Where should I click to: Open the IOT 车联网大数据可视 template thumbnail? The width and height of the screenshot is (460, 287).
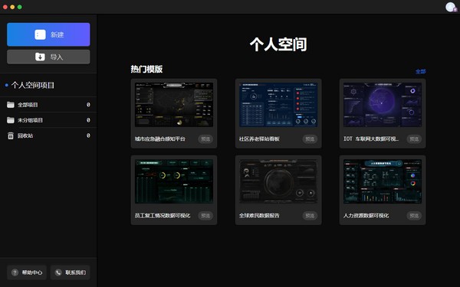tap(383, 105)
